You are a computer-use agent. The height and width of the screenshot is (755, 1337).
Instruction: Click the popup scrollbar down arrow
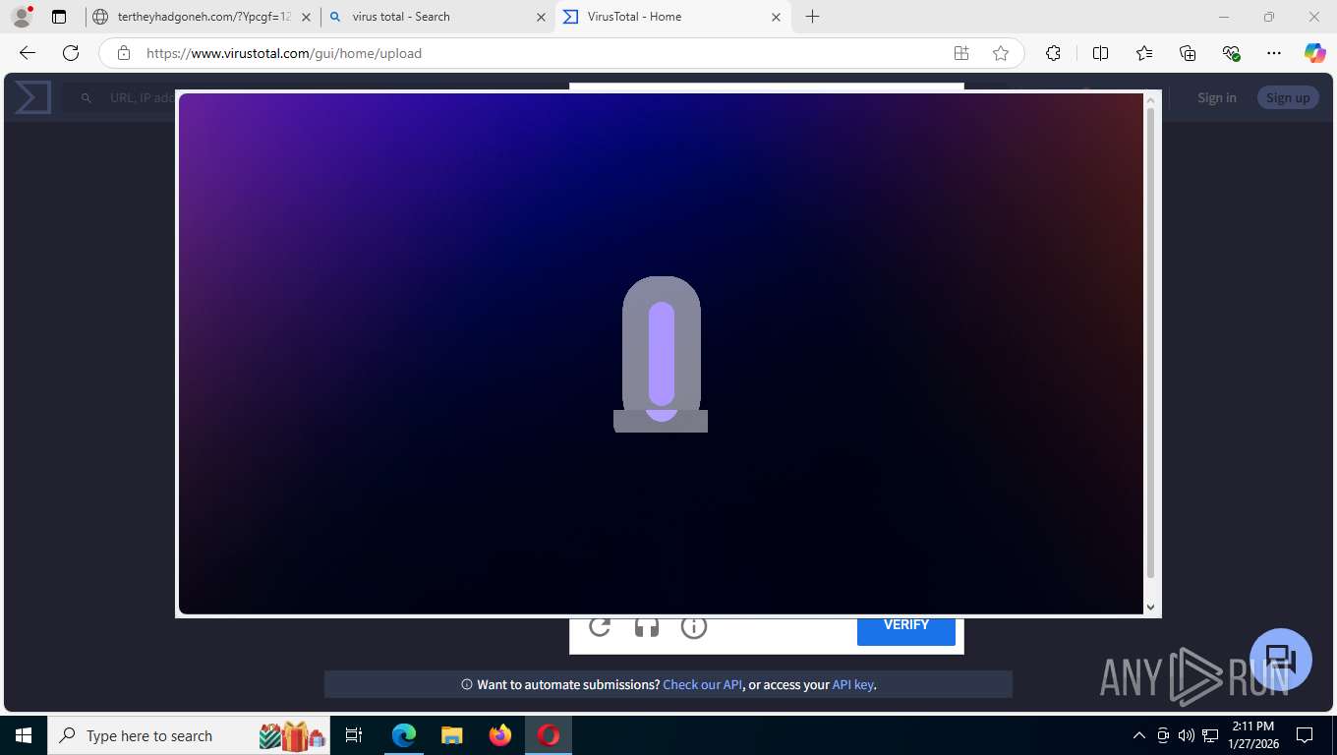(1151, 608)
